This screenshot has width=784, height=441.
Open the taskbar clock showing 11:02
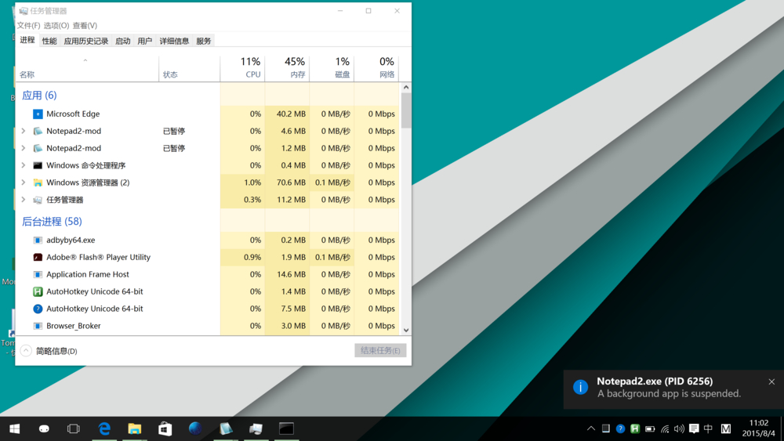(x=758, y=428)
